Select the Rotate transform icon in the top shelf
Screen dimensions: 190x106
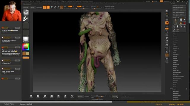[x=58, y=7]
